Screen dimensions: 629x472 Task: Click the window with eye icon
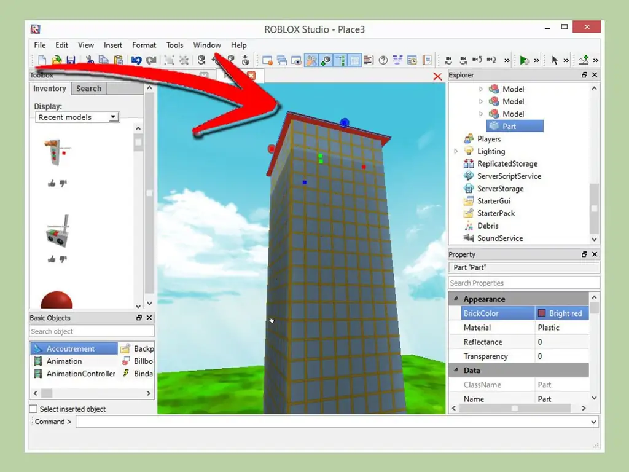point(297,60)
